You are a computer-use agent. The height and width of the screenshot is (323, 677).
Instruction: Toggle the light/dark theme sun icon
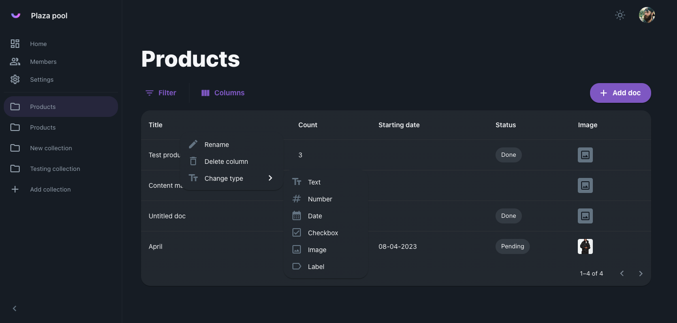[620, 15]
